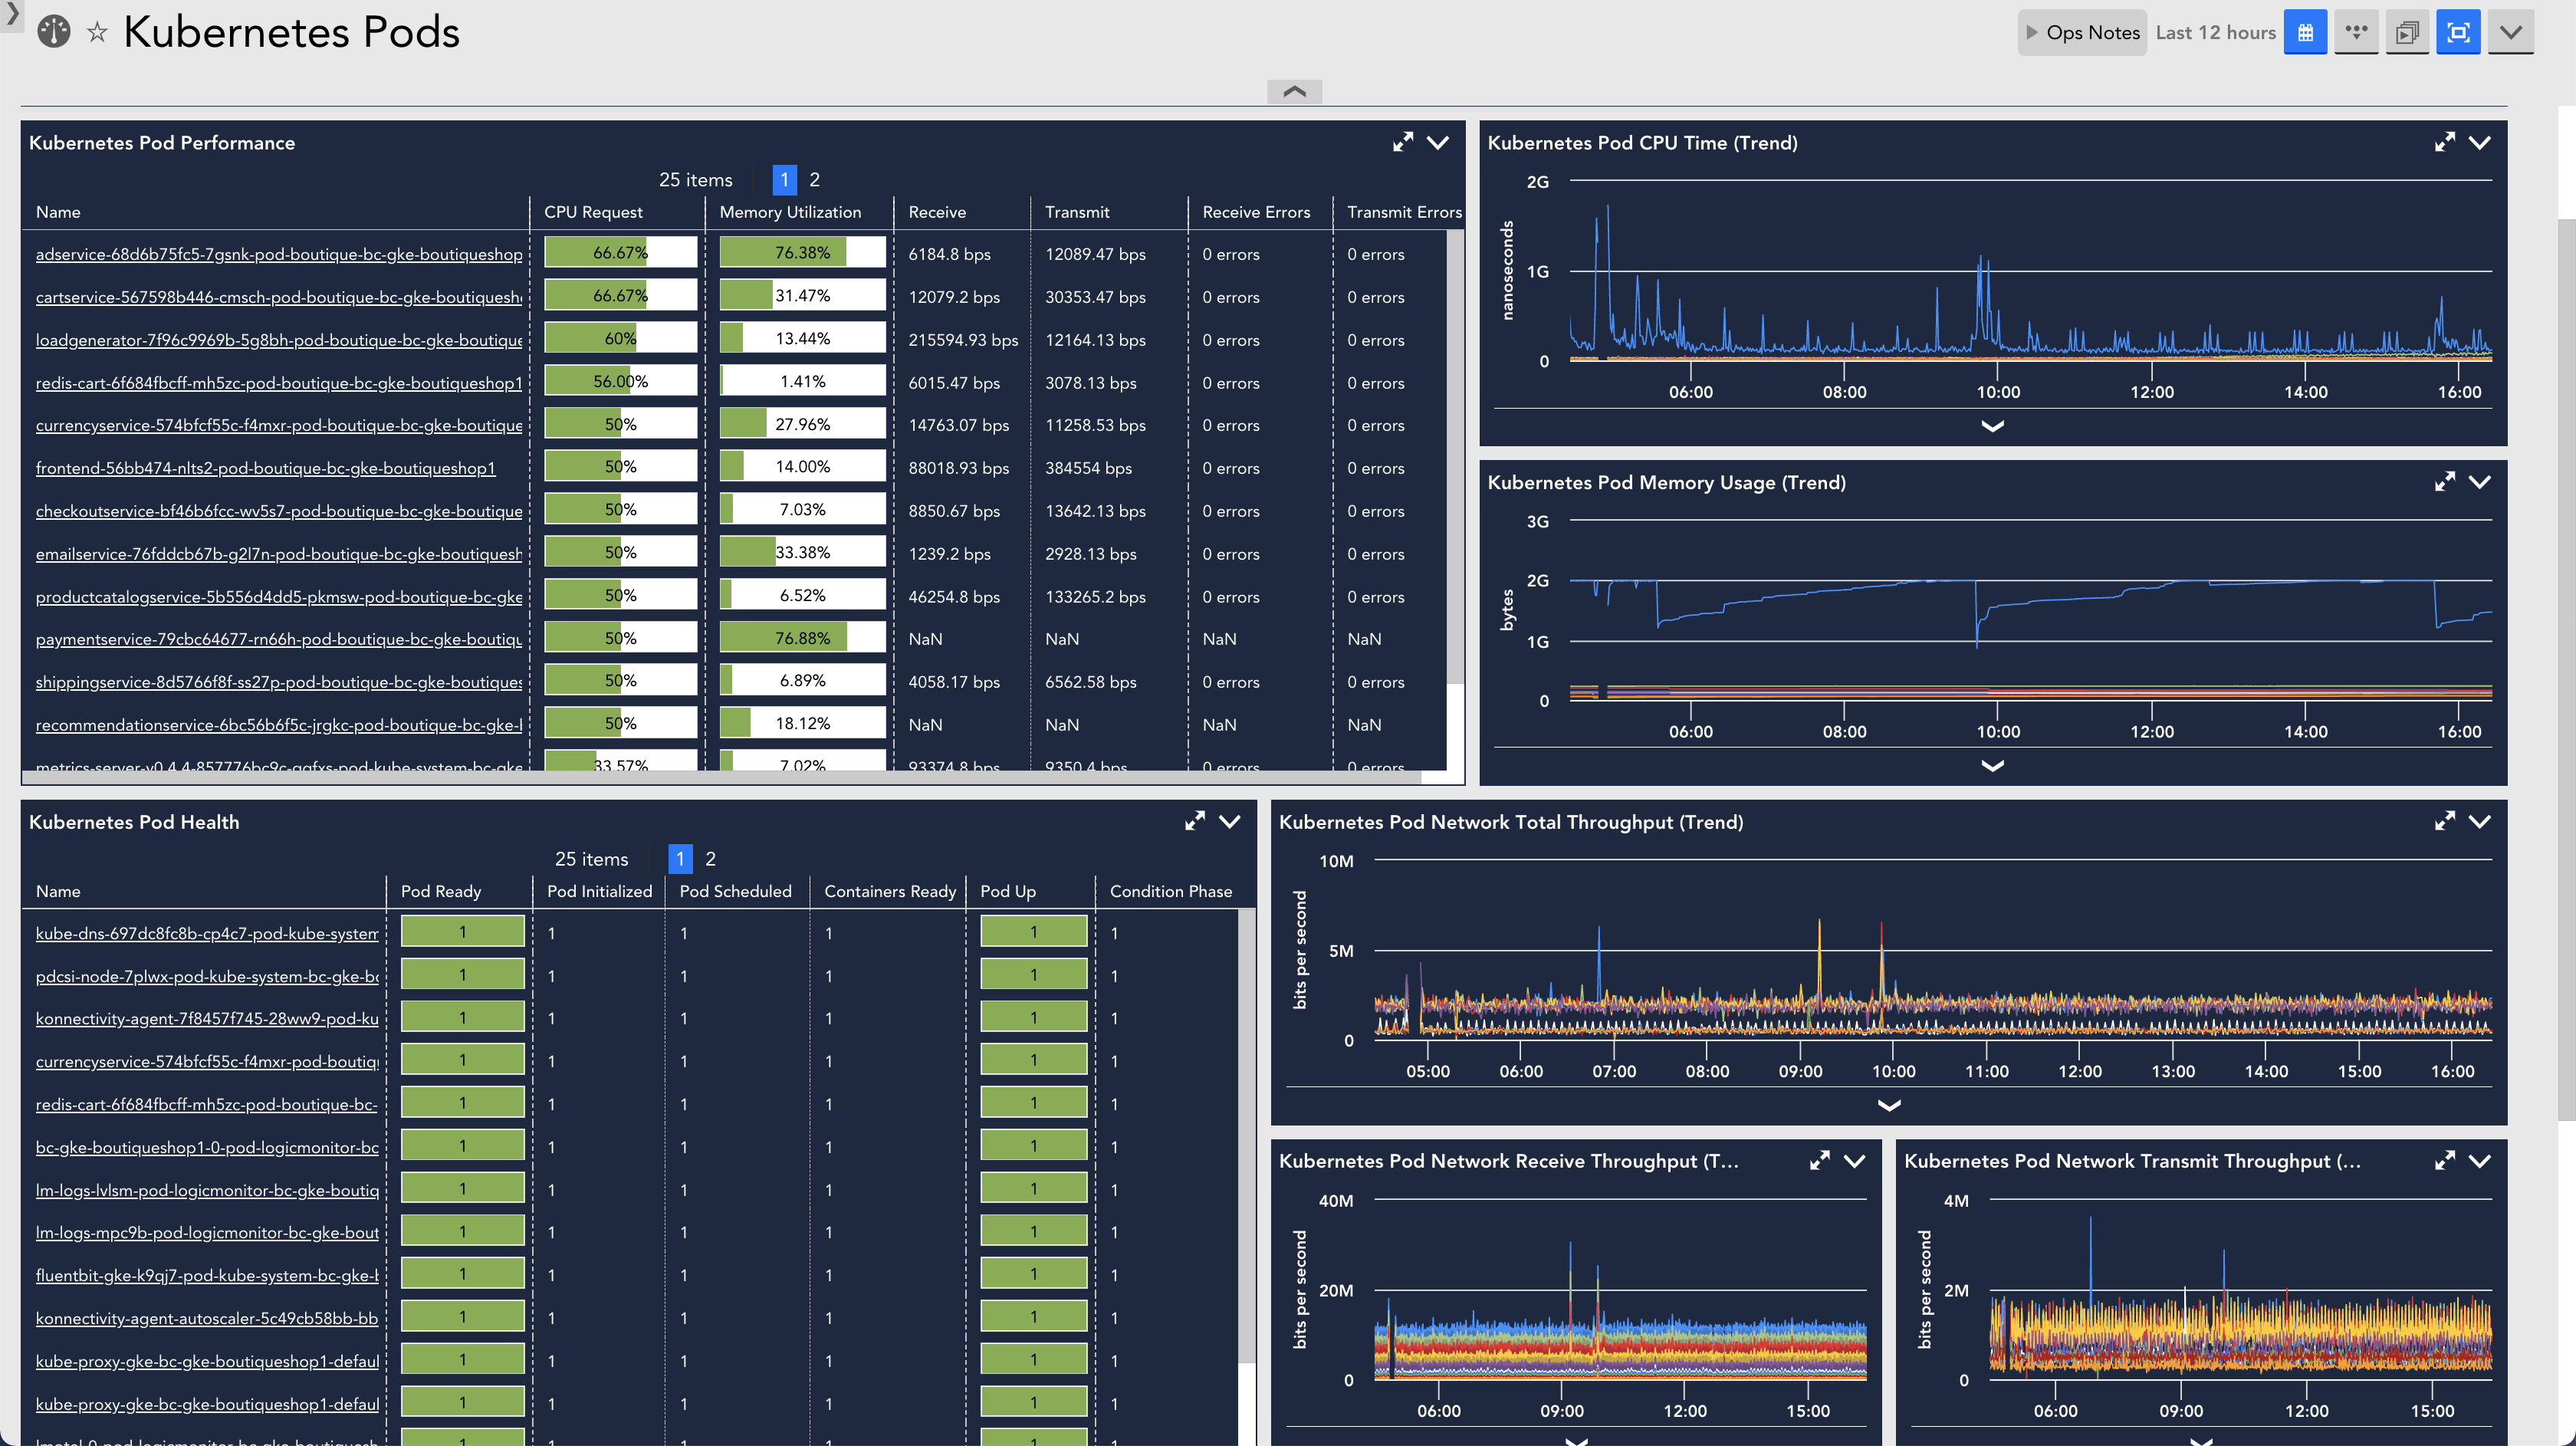Expand the left sidebar arrow

(11, 14)
